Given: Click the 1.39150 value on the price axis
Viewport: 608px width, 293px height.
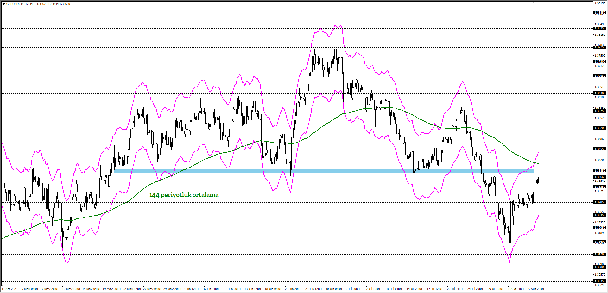Looking at the screenshot, I should [x=600, y=3].
